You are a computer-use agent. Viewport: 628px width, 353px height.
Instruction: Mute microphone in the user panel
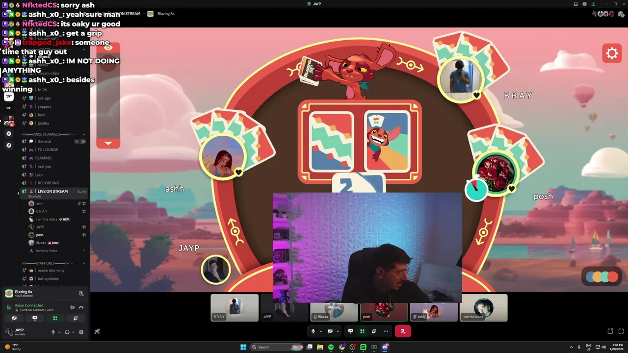tap(53, 332)
